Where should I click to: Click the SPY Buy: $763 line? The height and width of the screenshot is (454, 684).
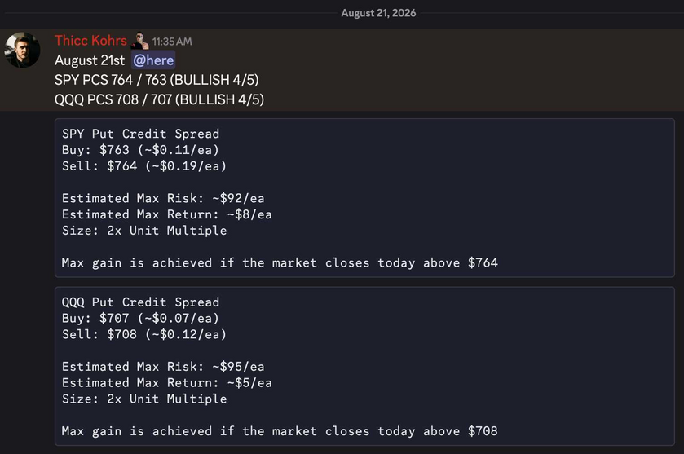(140, 150)
